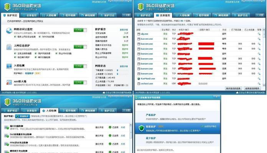Select the svchost.exe process name
The width and height of the screenshot is (267, 153).
[147, 83]
